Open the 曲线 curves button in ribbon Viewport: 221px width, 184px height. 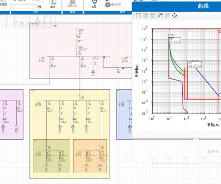pos(53,4)
